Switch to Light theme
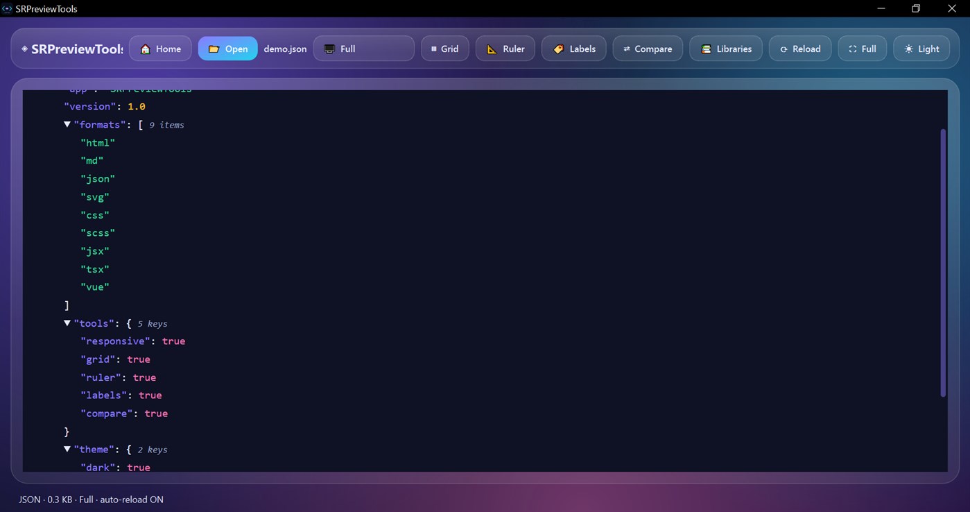The image size is (970, 512). click(x=921, y=49)
